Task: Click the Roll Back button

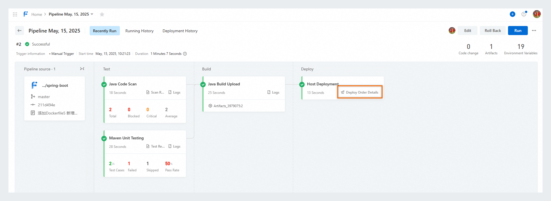Action: tap(492, 31)
